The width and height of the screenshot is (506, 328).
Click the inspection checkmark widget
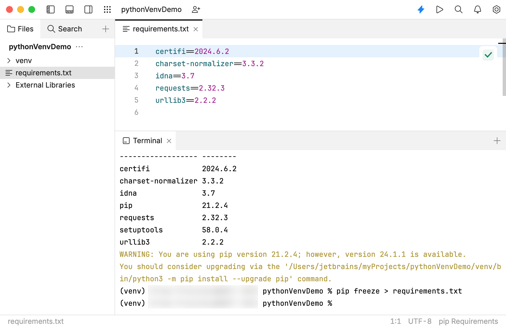(x=488, y=54)
